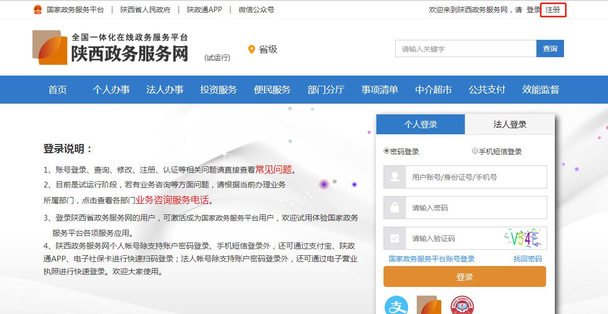Click the blue 查询 search button
The image size is (608, 314).
[x=550, y=48]
